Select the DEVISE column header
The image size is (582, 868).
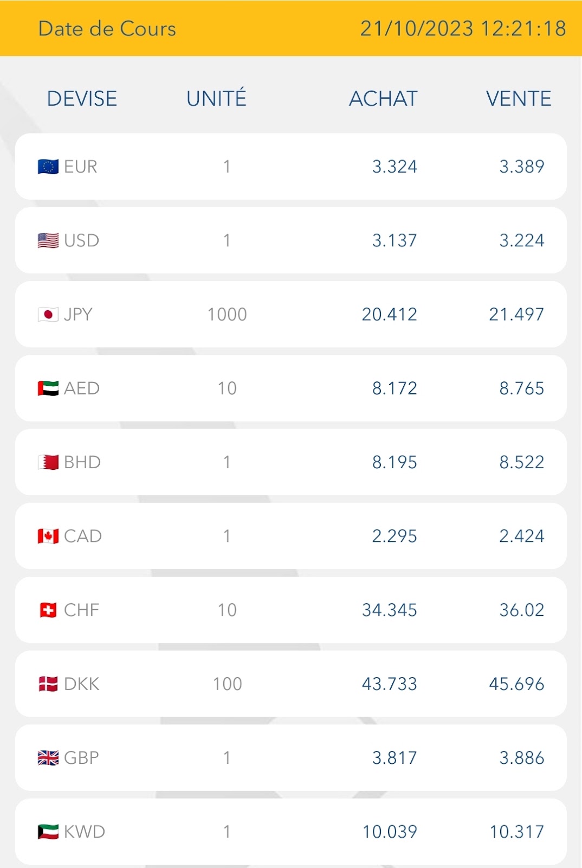click(x=82, y=99)
